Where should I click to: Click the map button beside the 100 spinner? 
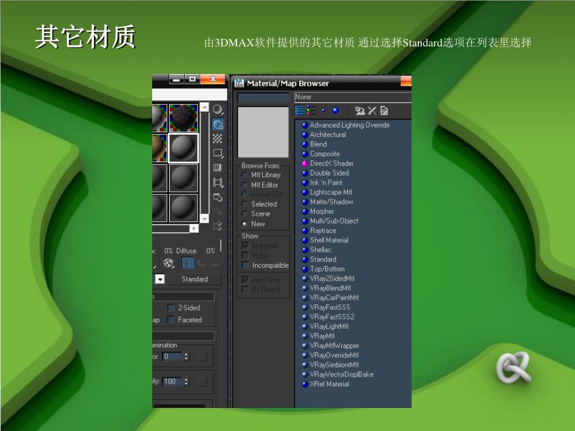(x=202, y=382)
